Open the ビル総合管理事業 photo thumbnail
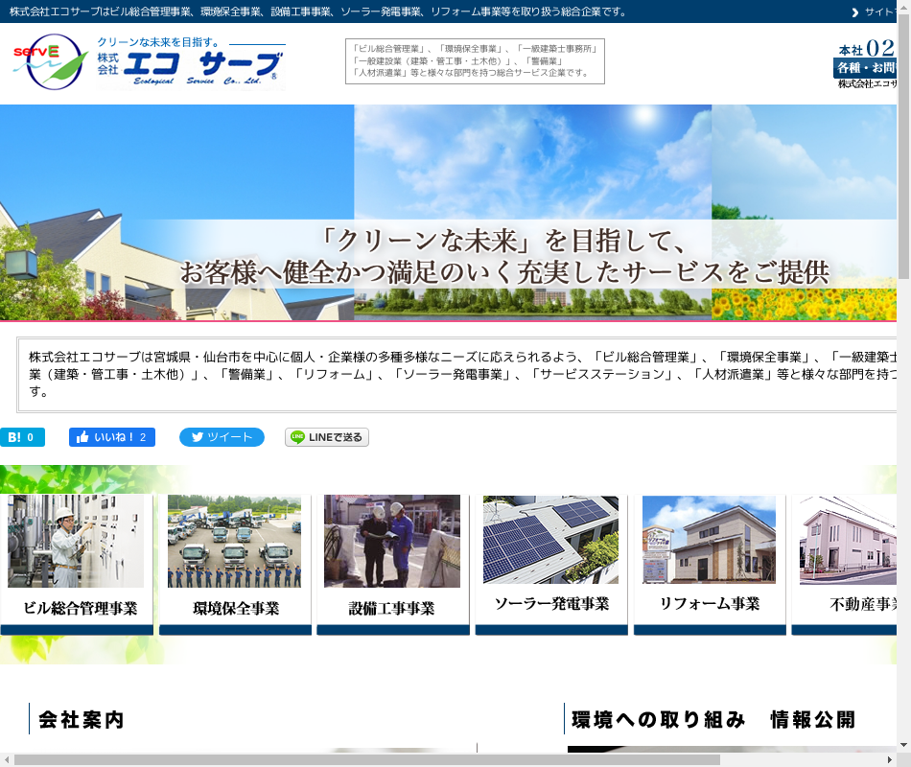The height and width of the screenshot is (767, 911). click(x=76, y=541)
